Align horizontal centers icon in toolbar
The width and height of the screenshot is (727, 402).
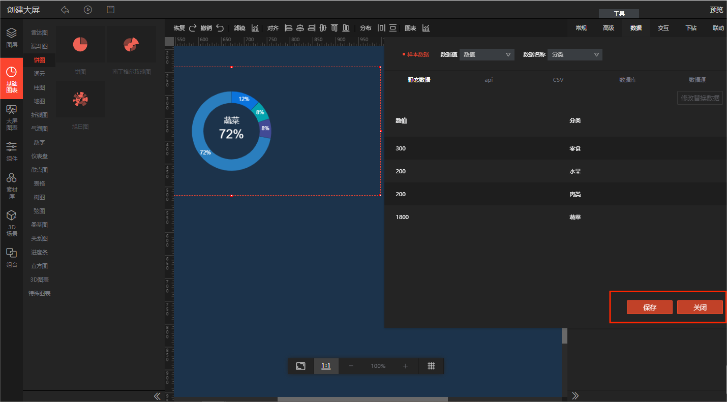[x=300, y=28]
